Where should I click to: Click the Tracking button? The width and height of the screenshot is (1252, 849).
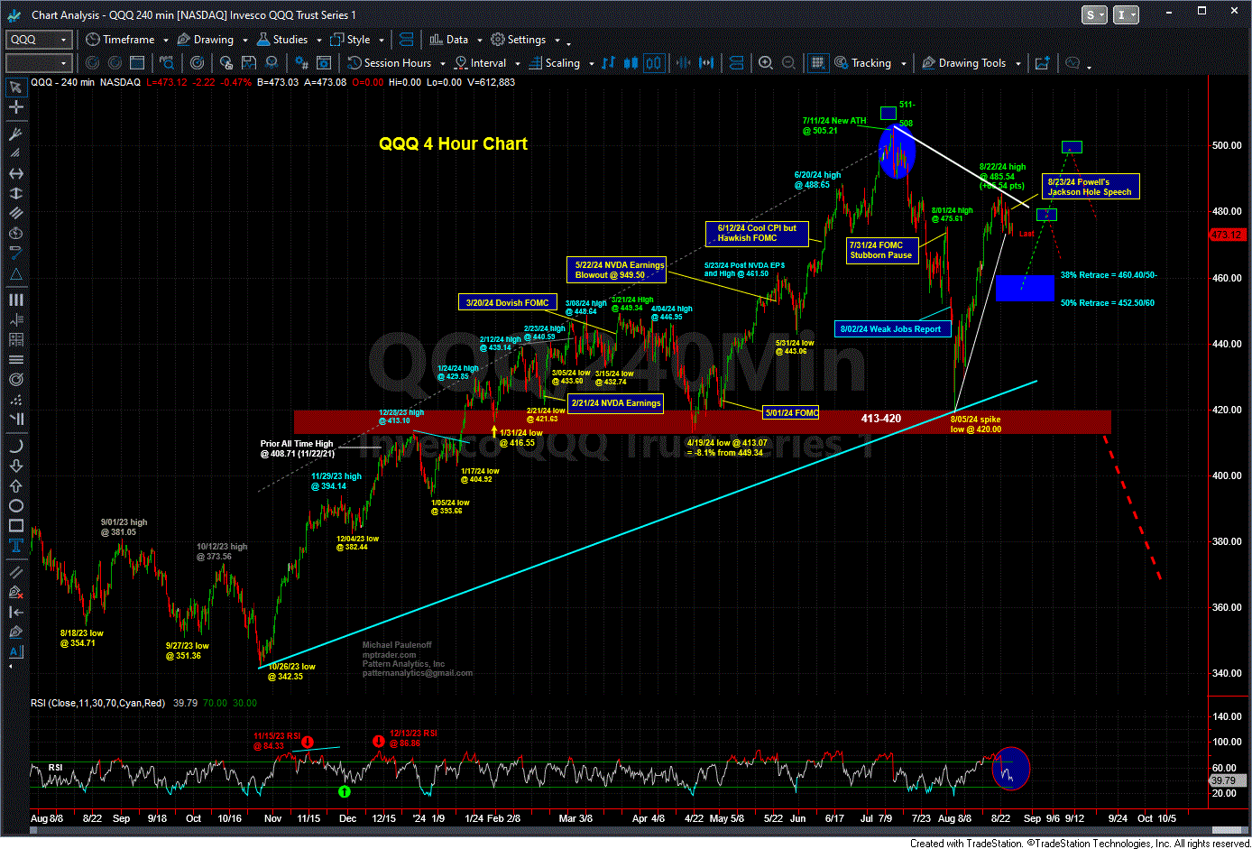click(x=863, y=63)
